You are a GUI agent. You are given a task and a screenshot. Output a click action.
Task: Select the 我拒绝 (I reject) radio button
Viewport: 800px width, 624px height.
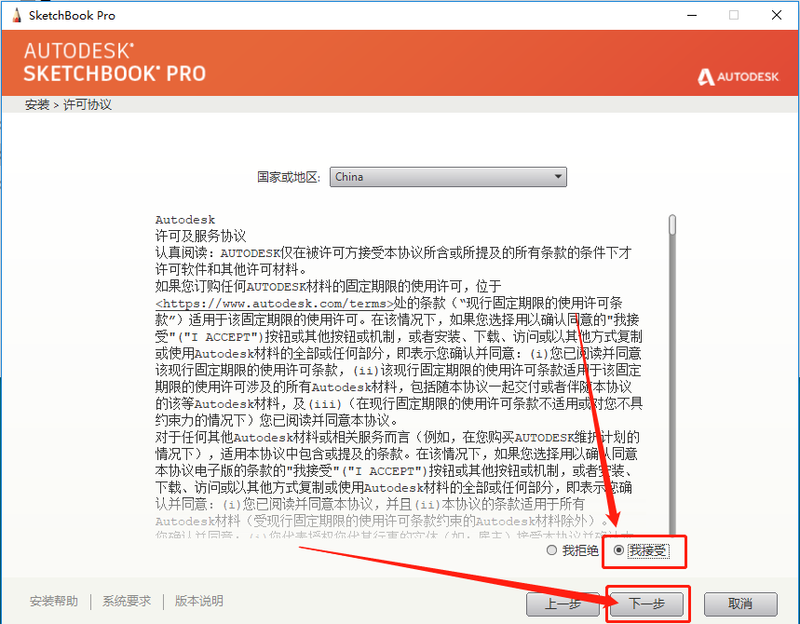(551, 550)
